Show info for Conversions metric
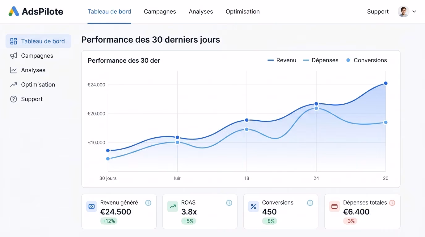This screenshot has width=425, height=237. pyautogui.click(x=310, y=203)
